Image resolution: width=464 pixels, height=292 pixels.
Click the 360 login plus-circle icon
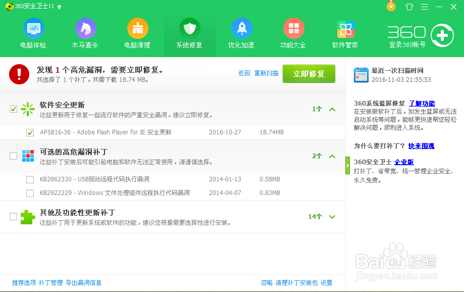pyautogui.click(x=442, y=35)
